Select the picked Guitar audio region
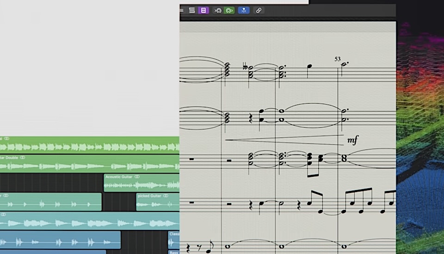444x254 pixels. (157, 204)
